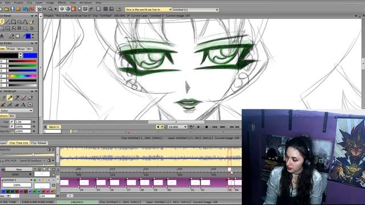Adjust the red color slider
Image resolution: width=365 pixels, height=205 pixels.
tap(23, 61)
